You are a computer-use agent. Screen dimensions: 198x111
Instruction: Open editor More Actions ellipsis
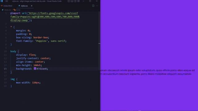click(x=97, y=6)
